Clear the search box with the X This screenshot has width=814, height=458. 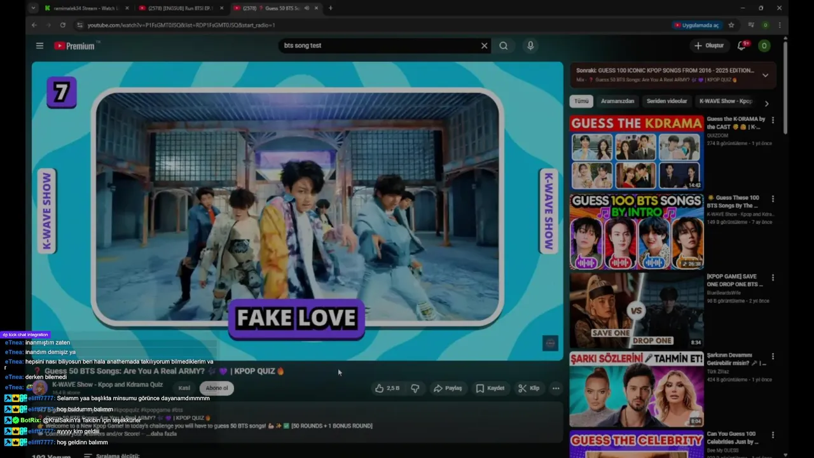point(484,46)
